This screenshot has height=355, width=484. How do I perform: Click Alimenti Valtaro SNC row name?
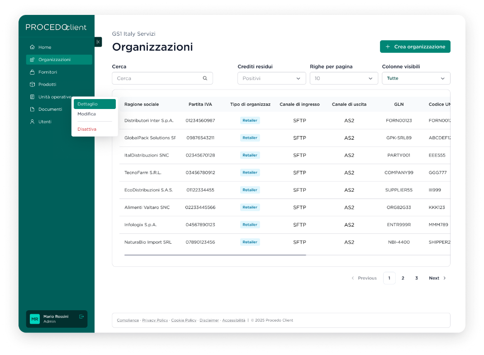coord(147,208)
